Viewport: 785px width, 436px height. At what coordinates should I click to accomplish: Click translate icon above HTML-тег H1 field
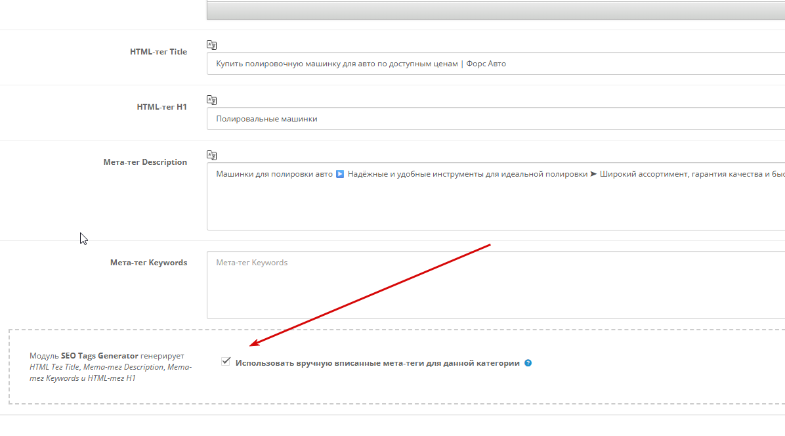[212, 100]
